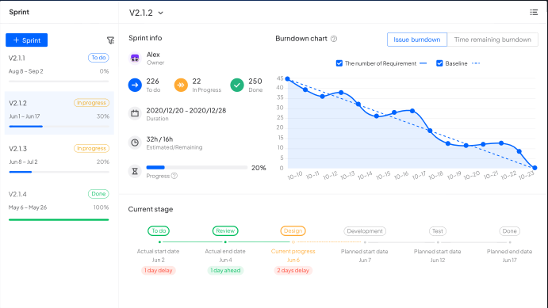Select the V2.1.4 Done sprint
The height and width of the screenshot is (308, 548).
point(59,204)
